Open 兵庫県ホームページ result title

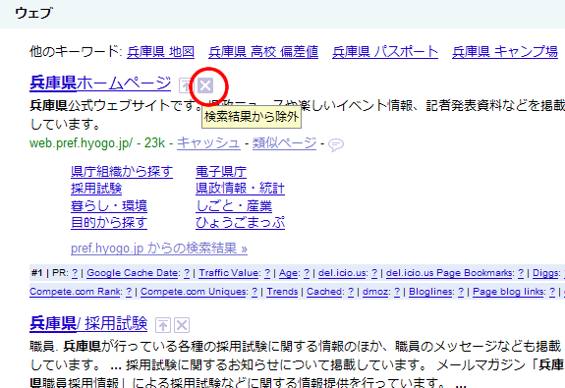[x=100, y=83]
